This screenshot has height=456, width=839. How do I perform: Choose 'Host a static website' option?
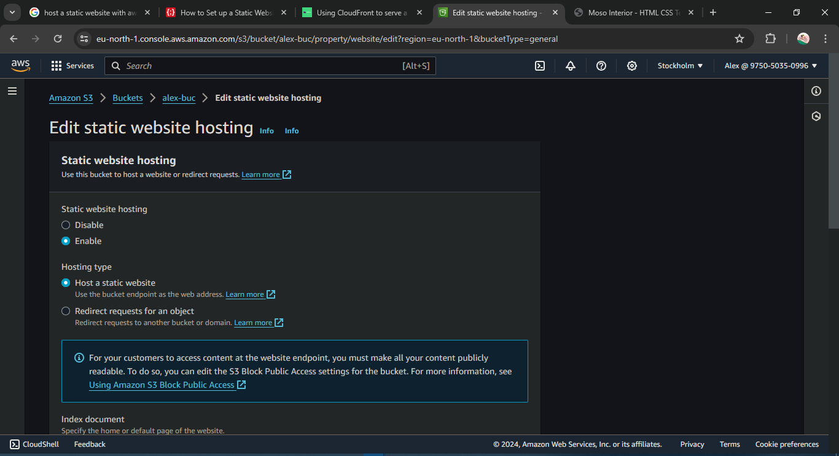click(66, 283)
